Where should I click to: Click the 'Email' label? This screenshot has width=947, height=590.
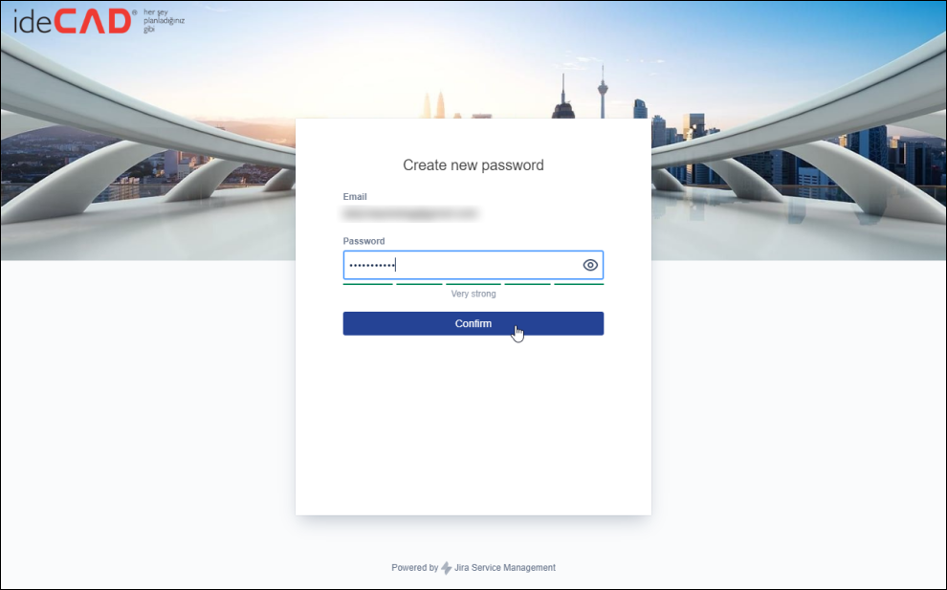(x=355, y=197)
